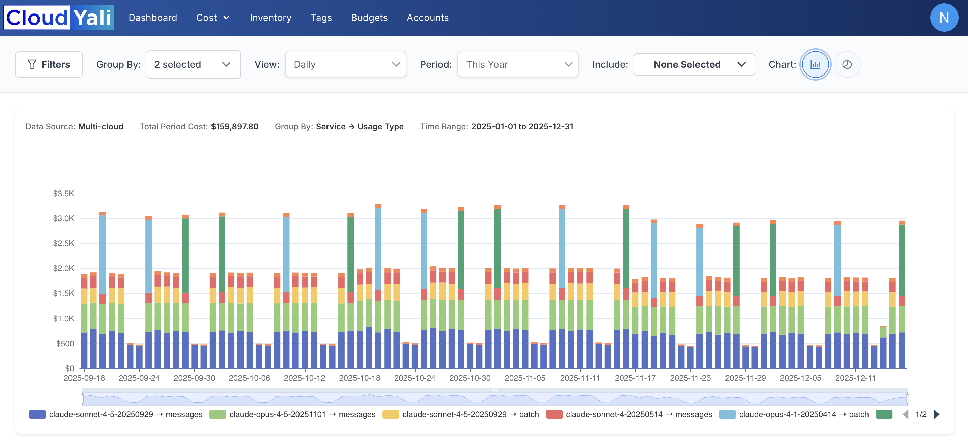This screenshot has height=441, width=968.
Task: Open the View Daily dropdown
Action: (x=345, y=64)
